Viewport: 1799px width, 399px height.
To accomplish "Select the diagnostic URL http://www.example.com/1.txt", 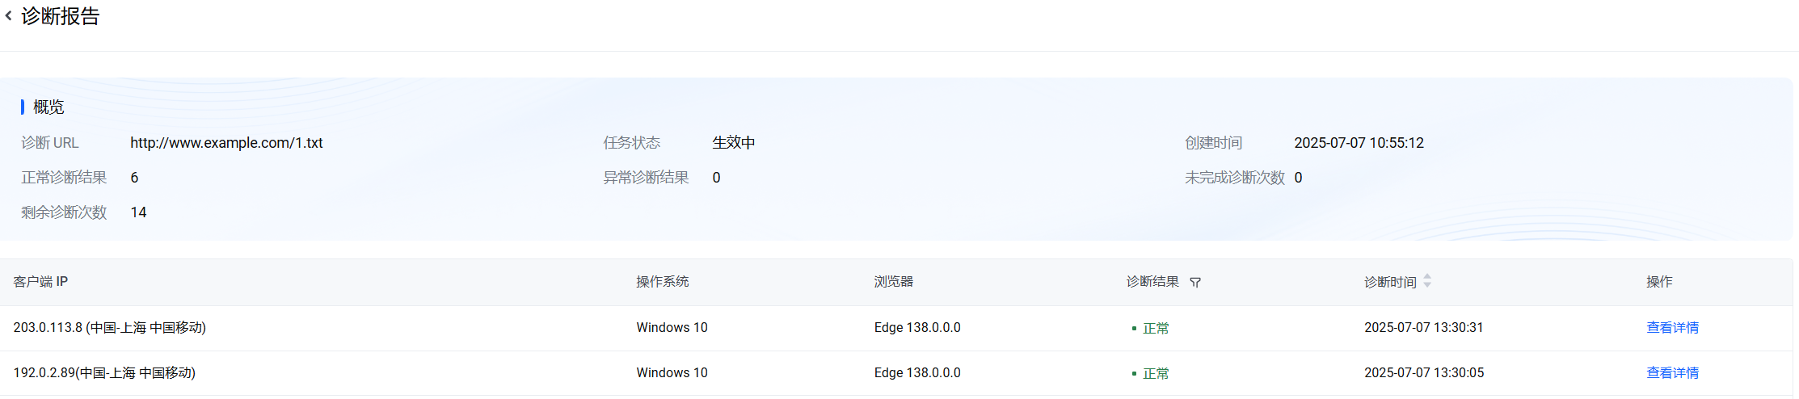I will coord(226,143).
